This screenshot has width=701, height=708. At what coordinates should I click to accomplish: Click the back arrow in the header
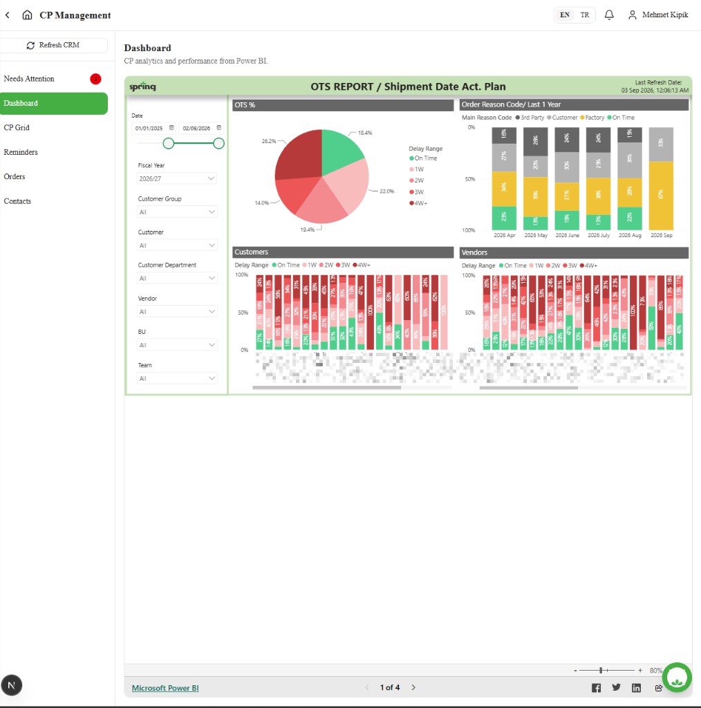pos(7,15)
